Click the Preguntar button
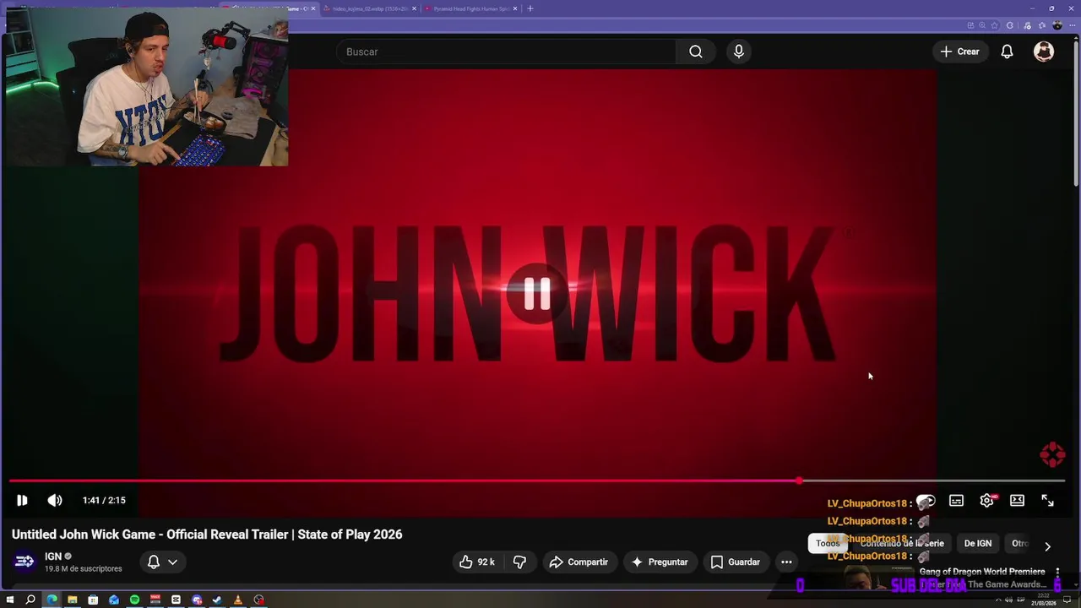 (660, 562)
